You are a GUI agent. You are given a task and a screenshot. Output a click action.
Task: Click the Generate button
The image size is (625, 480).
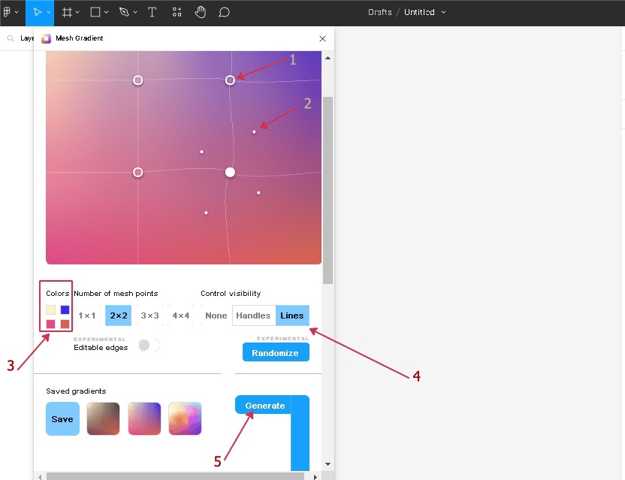(x=264, y=406)
